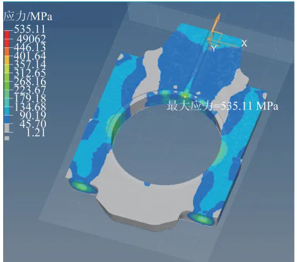Click the 134.68 legend value

click(x=30, y=107)
